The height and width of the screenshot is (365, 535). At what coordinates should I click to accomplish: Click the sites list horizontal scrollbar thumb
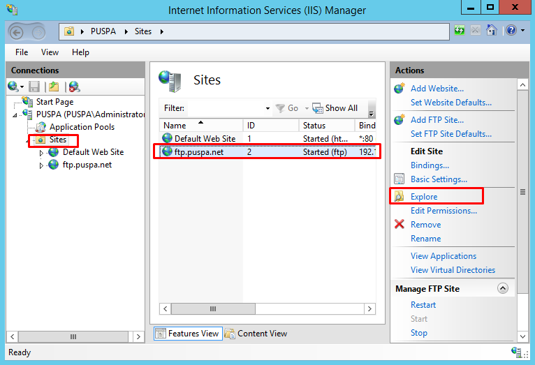tap(213, 308)
